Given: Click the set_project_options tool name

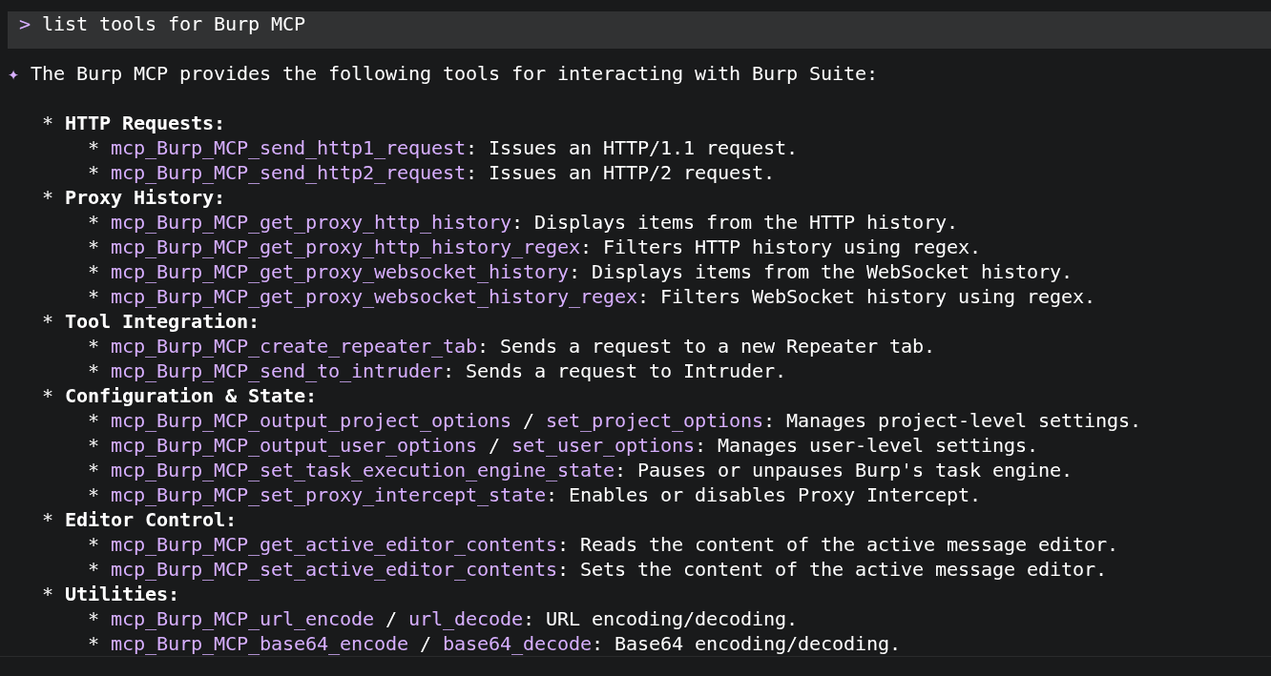Looking at the screenshot, I should tap(655, 421).
